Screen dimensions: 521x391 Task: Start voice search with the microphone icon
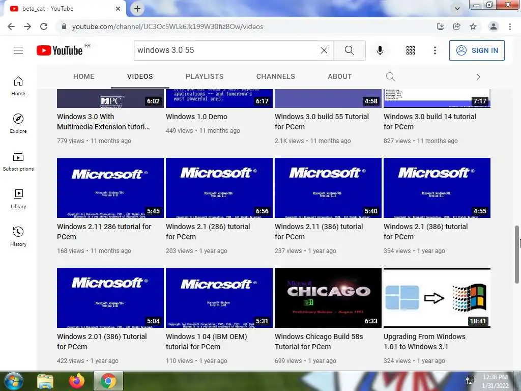(x=380, y=50)
